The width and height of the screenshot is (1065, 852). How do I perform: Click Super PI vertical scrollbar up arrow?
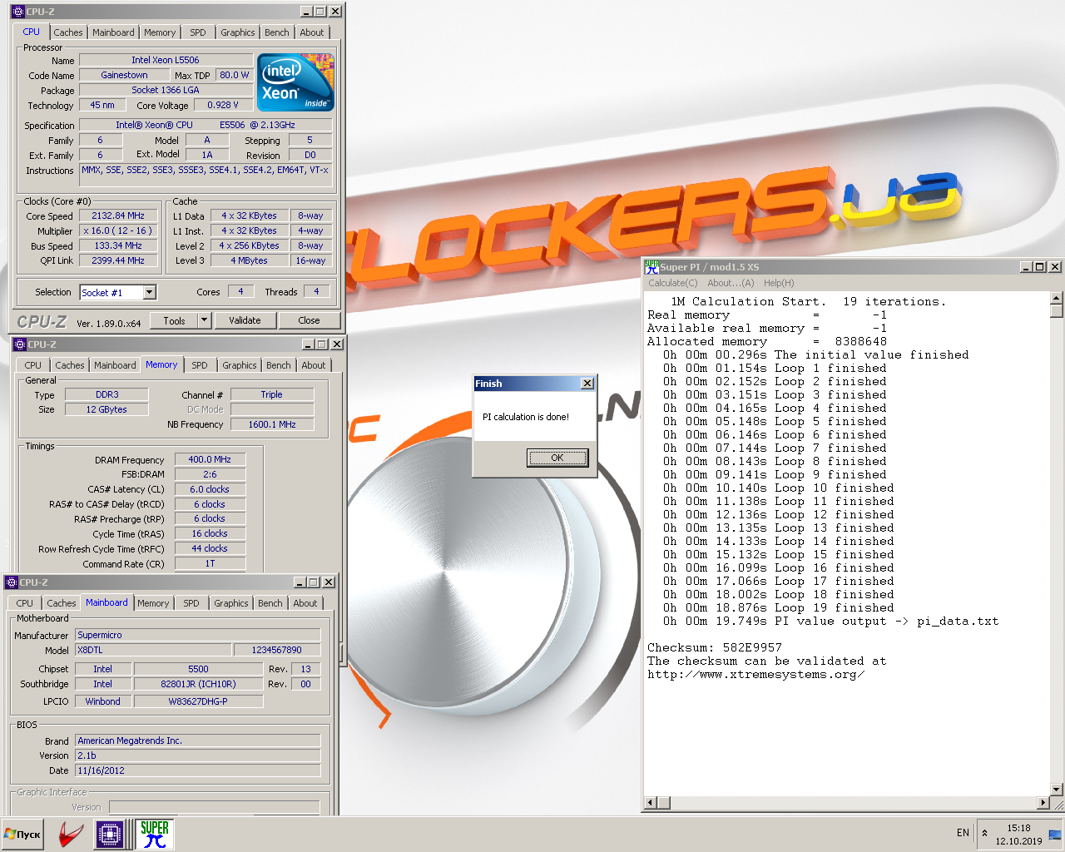coord(1057,298)
